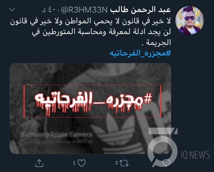Retweet using the arrows icon

point(124,163)
